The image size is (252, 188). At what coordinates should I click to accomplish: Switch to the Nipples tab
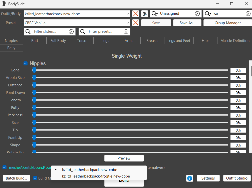click(11, 41)
